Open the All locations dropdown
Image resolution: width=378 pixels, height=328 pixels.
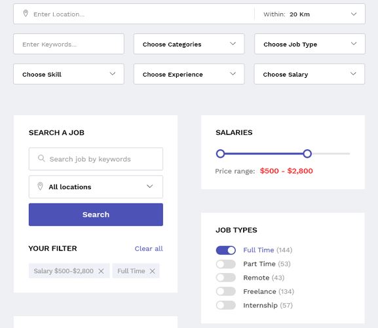point(96,187)
